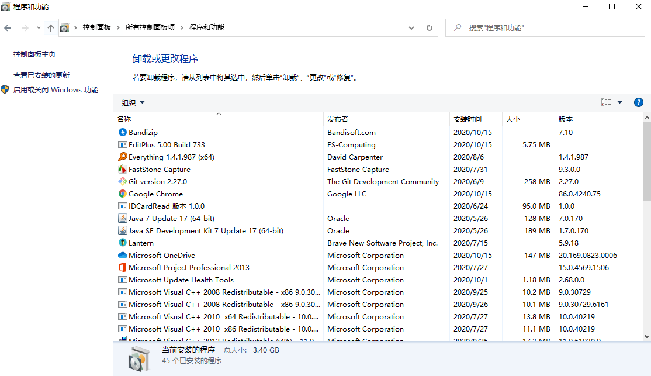The image size is (651, 376).
Task: Click the FastStone Capture icon
Action: (123, 169)
